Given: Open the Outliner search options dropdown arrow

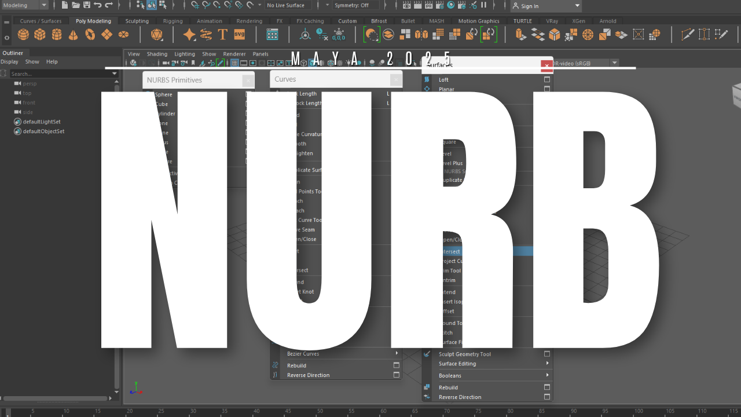Looking at the screenshot, I should 115,74.
